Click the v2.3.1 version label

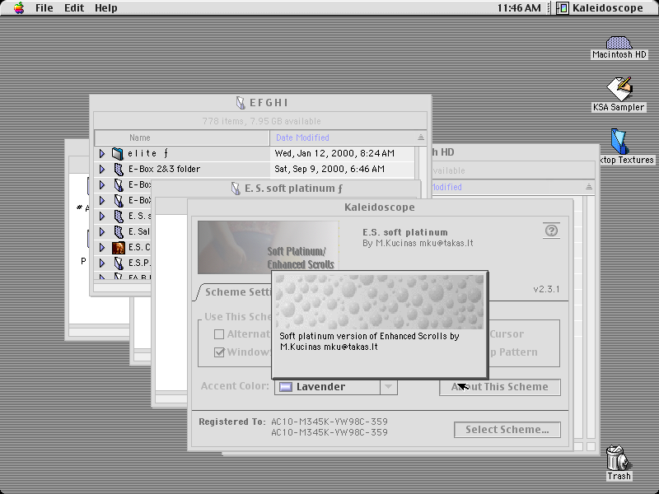pos(546,289)
